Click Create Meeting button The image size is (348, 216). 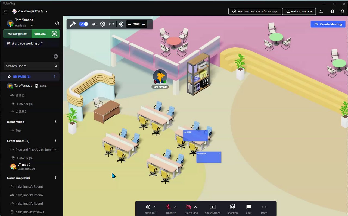[328, 24]
